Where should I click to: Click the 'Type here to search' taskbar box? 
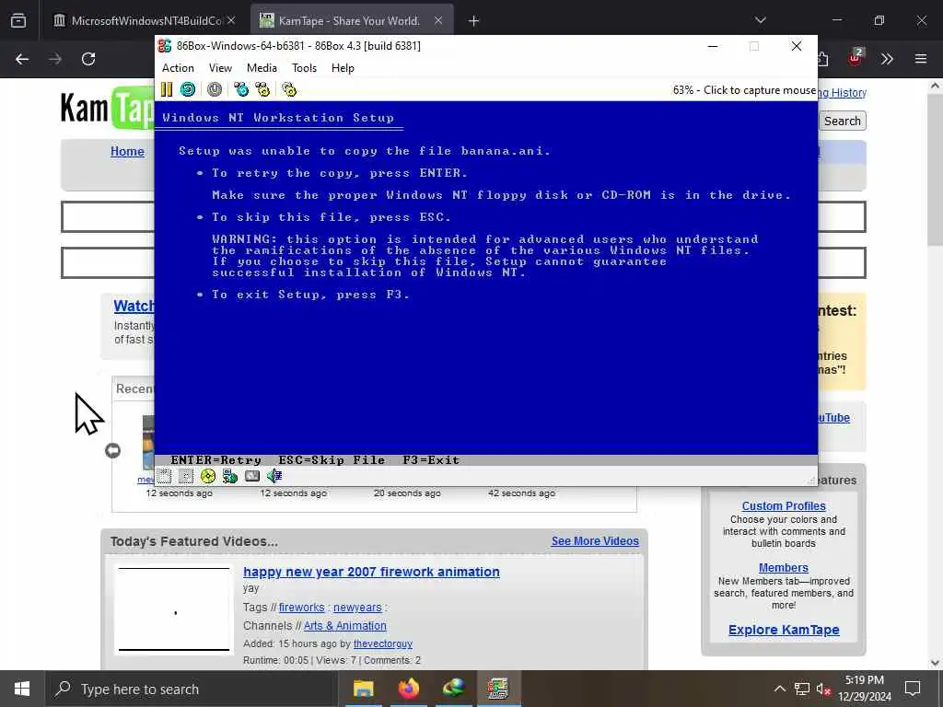192,689
